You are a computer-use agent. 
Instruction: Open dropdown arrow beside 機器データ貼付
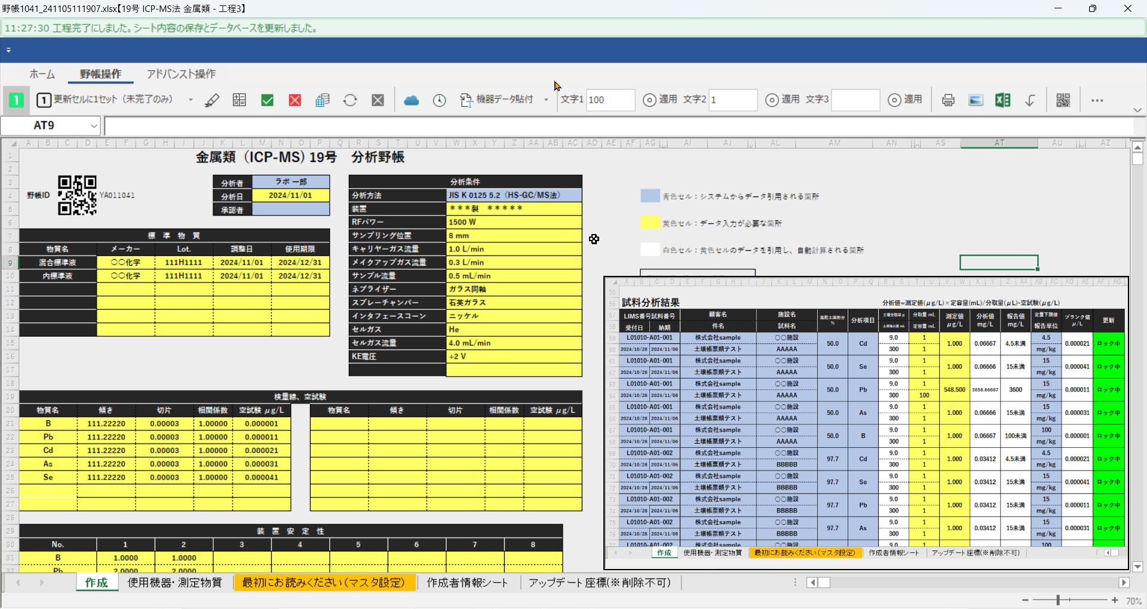546,100
